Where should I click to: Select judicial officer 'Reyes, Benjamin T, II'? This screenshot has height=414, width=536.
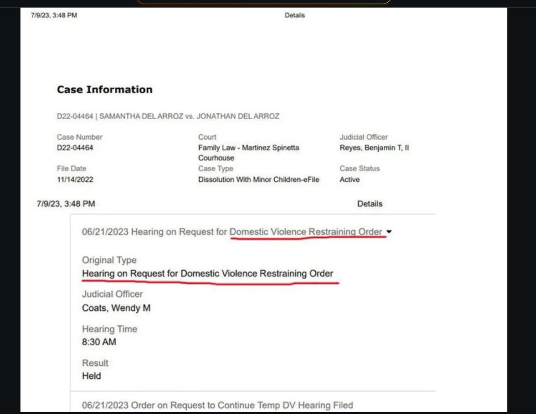pos(374,148)
